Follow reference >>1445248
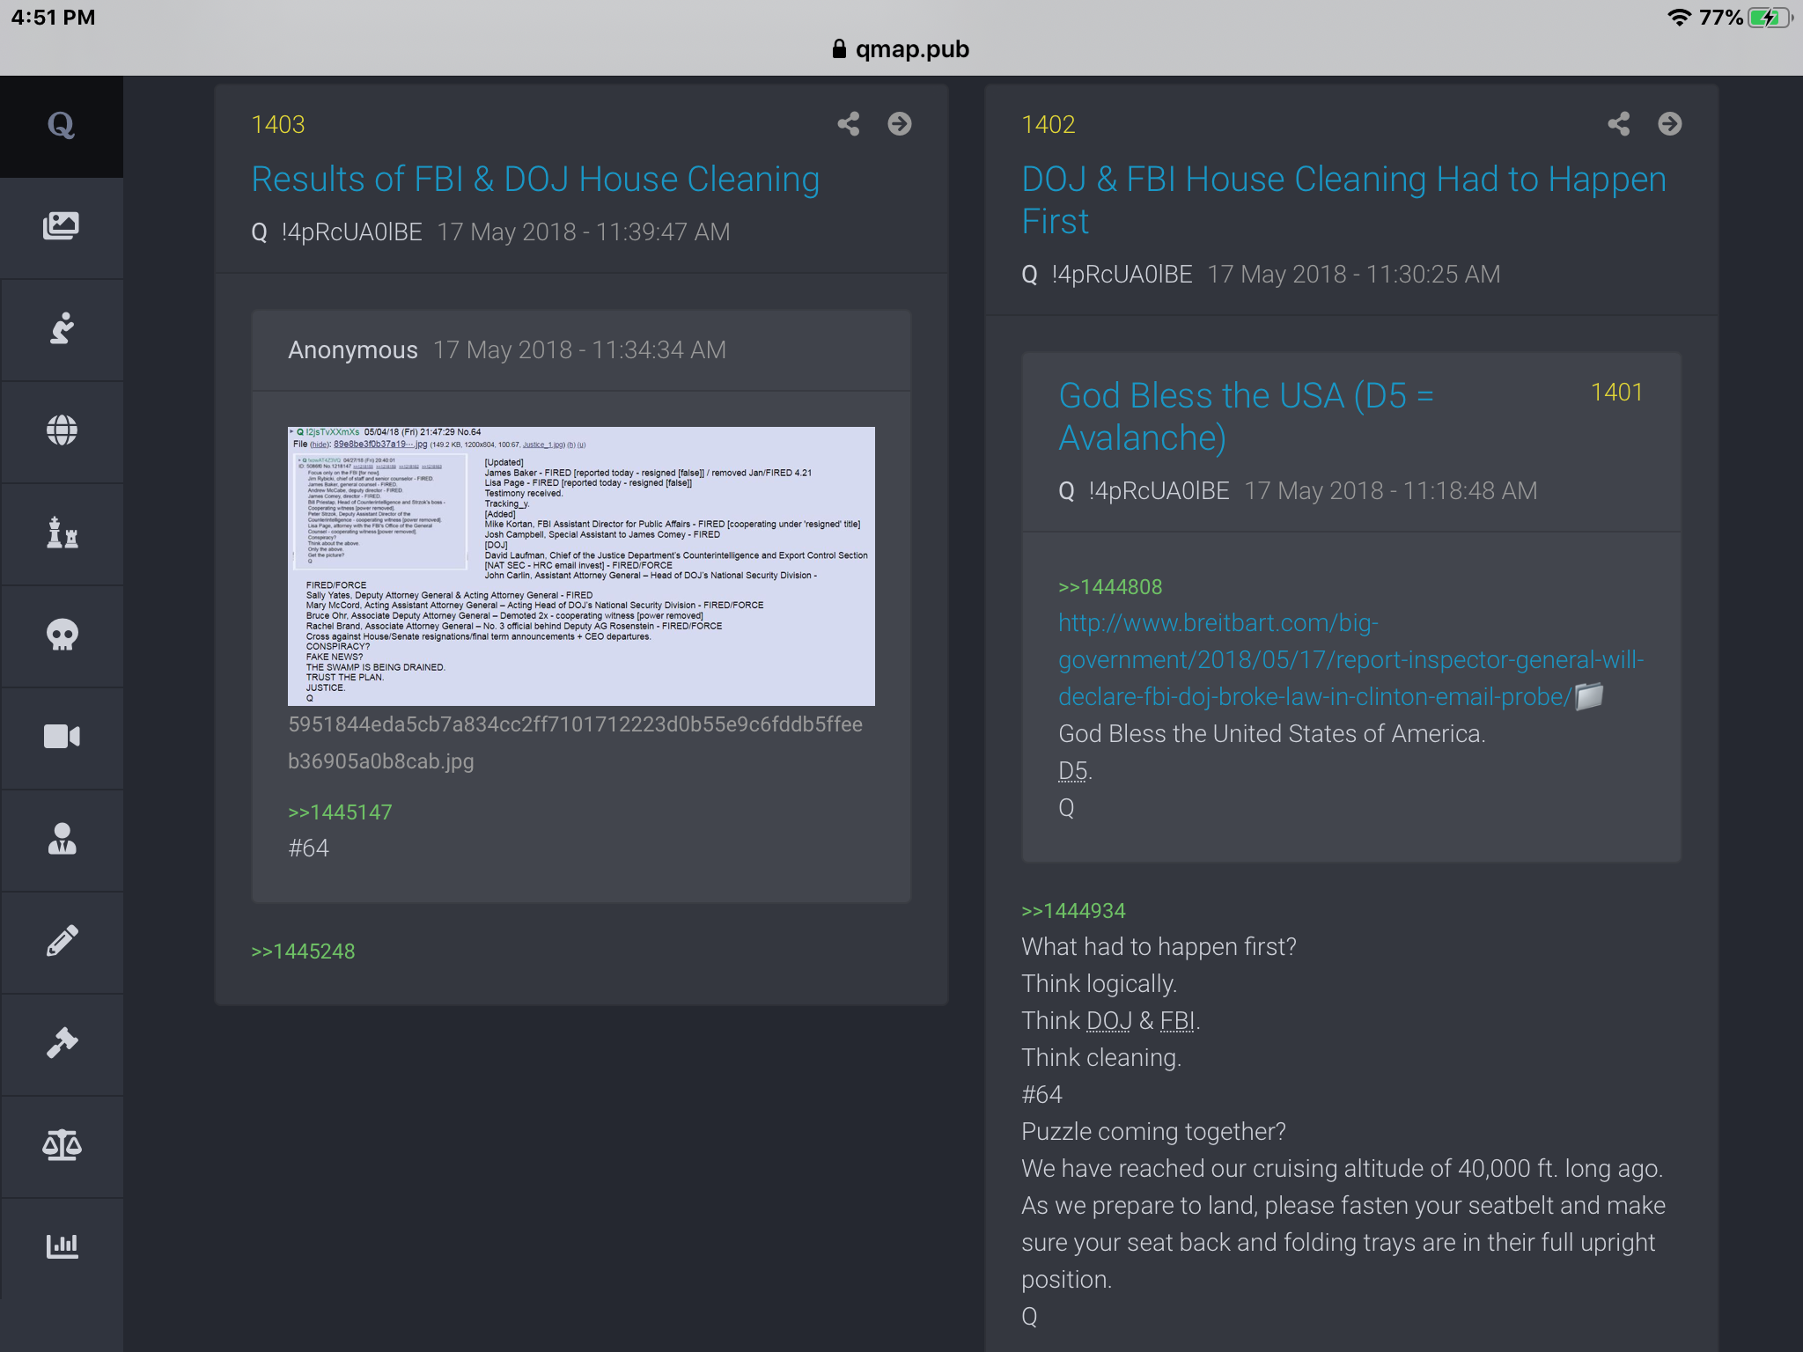 303,952
